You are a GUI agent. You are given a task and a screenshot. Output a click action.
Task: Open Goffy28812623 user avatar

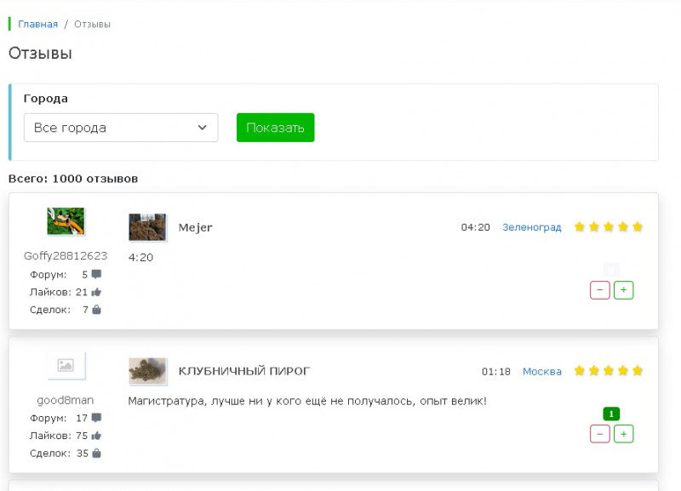(66, 221)
